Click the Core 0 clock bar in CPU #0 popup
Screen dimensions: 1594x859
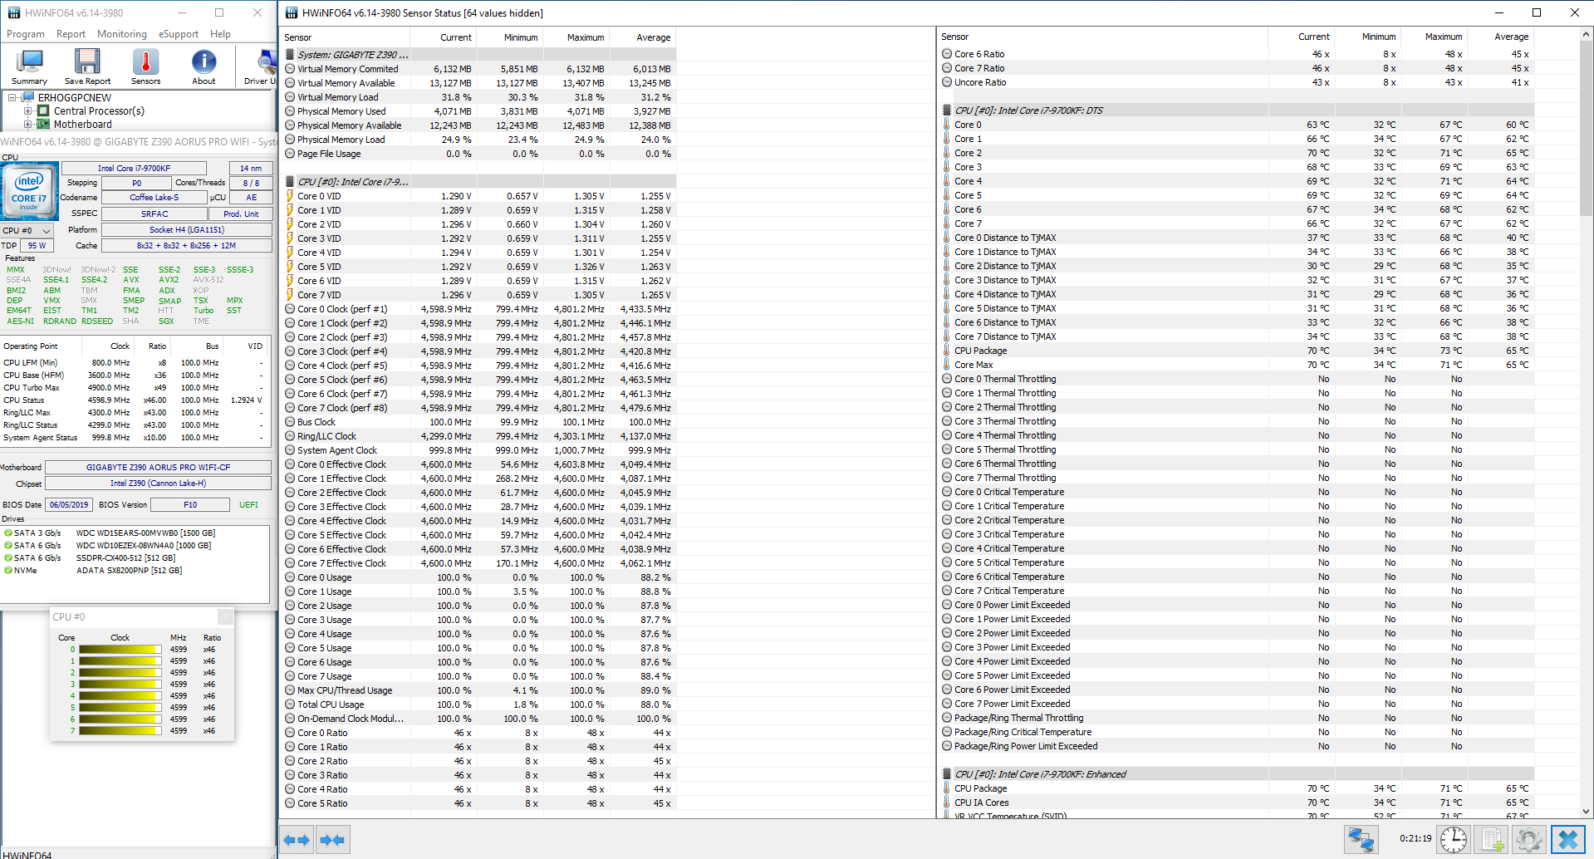click(120, 650)
